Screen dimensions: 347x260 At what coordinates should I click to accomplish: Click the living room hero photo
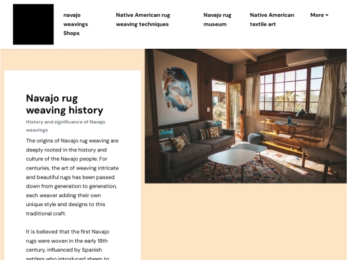coord(245,116)
